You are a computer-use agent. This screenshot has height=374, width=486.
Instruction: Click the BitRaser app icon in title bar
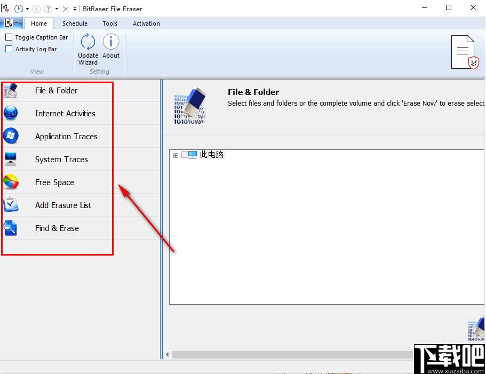point(5,8)
